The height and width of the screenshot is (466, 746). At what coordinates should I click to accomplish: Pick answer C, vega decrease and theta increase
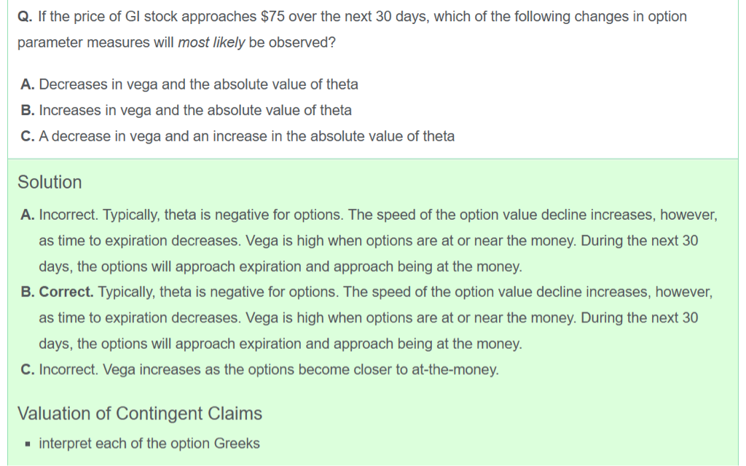(x=246, y=136)
